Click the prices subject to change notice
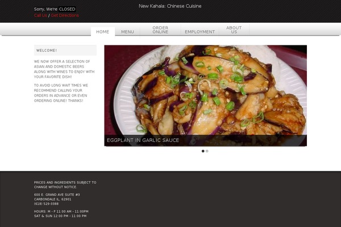Image resolution: width=341 pixels, height=227 pixels. pyautogui.click(x=65, y=184)
